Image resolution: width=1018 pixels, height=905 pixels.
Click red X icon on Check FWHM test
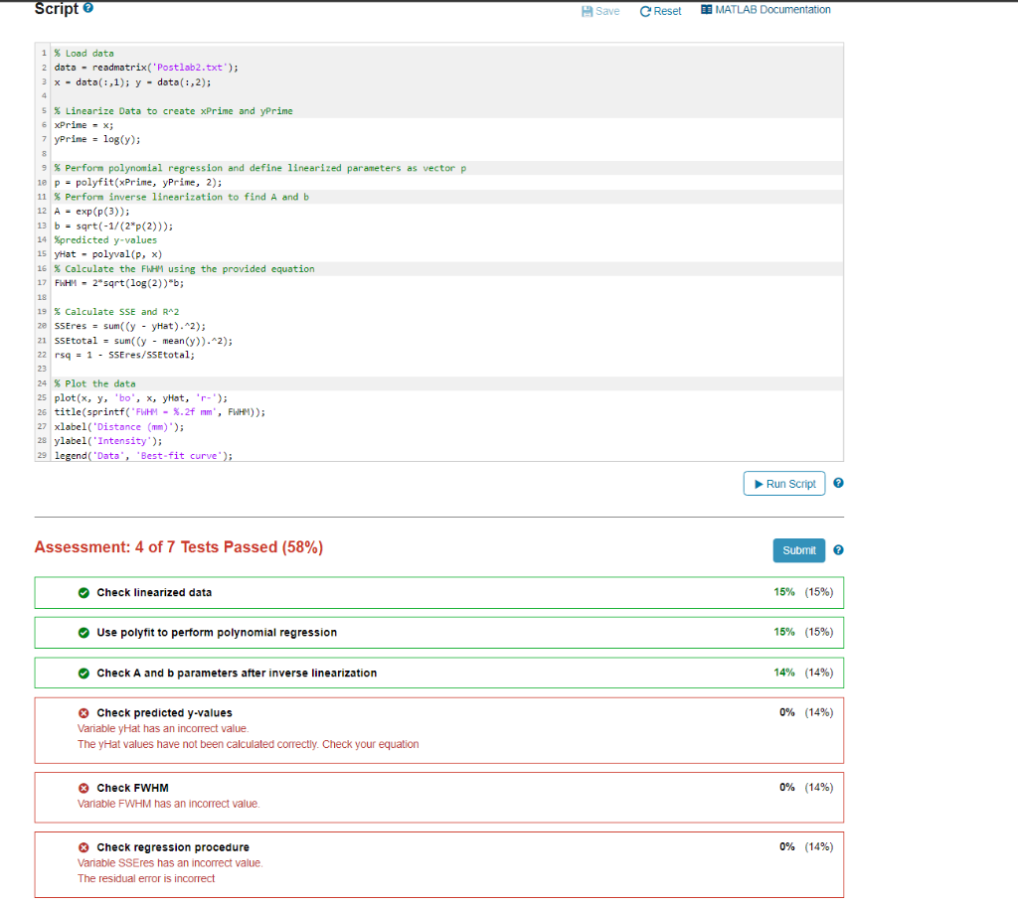click(x=85, y=788)
